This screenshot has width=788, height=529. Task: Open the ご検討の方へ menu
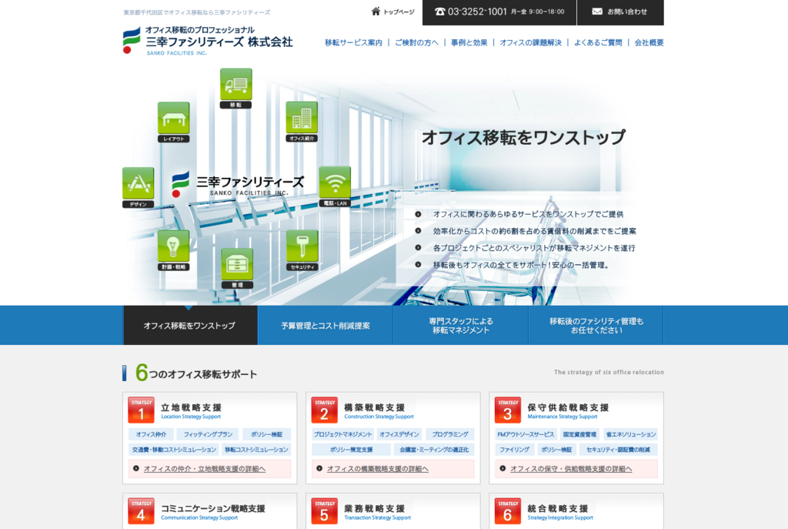pyautogui.click(x=416, y=43)
